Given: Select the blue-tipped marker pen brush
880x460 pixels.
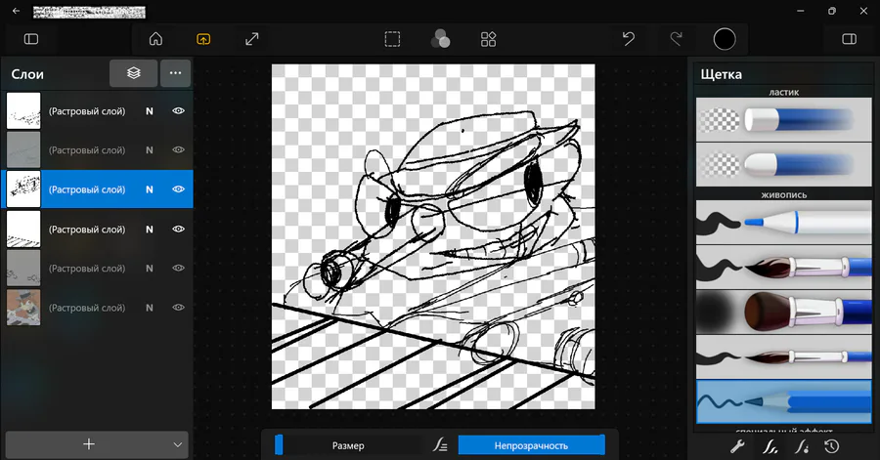Looking at the screenshot, I should pyautogui.click(x=783, y=223).
